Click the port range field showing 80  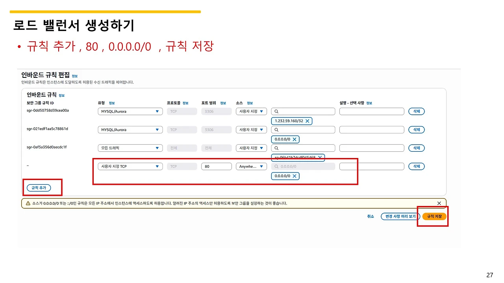click(x=216, y=167)
